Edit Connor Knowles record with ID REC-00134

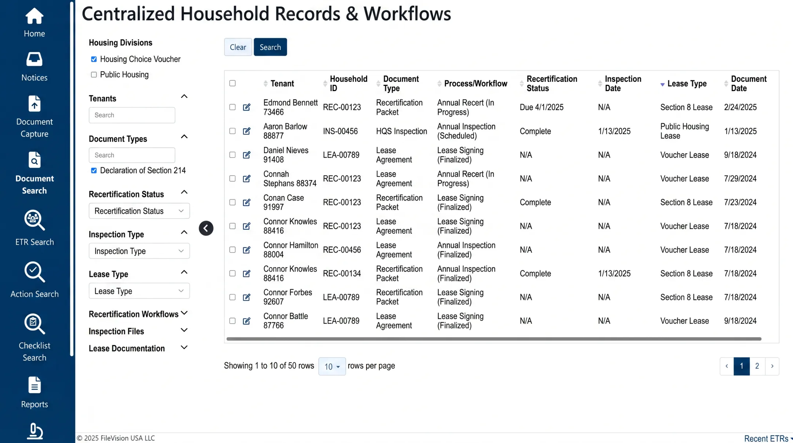(247, 274)
